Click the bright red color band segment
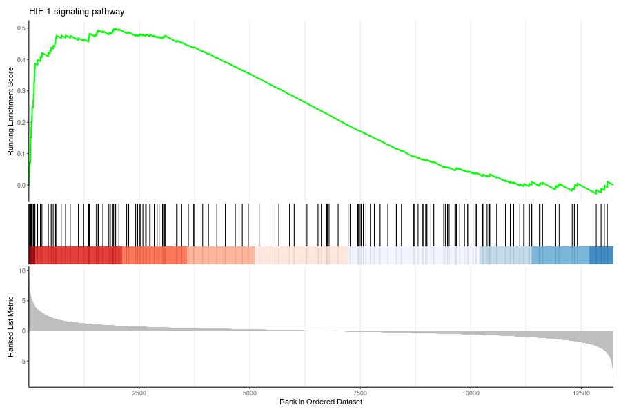The height and width of the screenshot is (414, 621). [79, 255]
